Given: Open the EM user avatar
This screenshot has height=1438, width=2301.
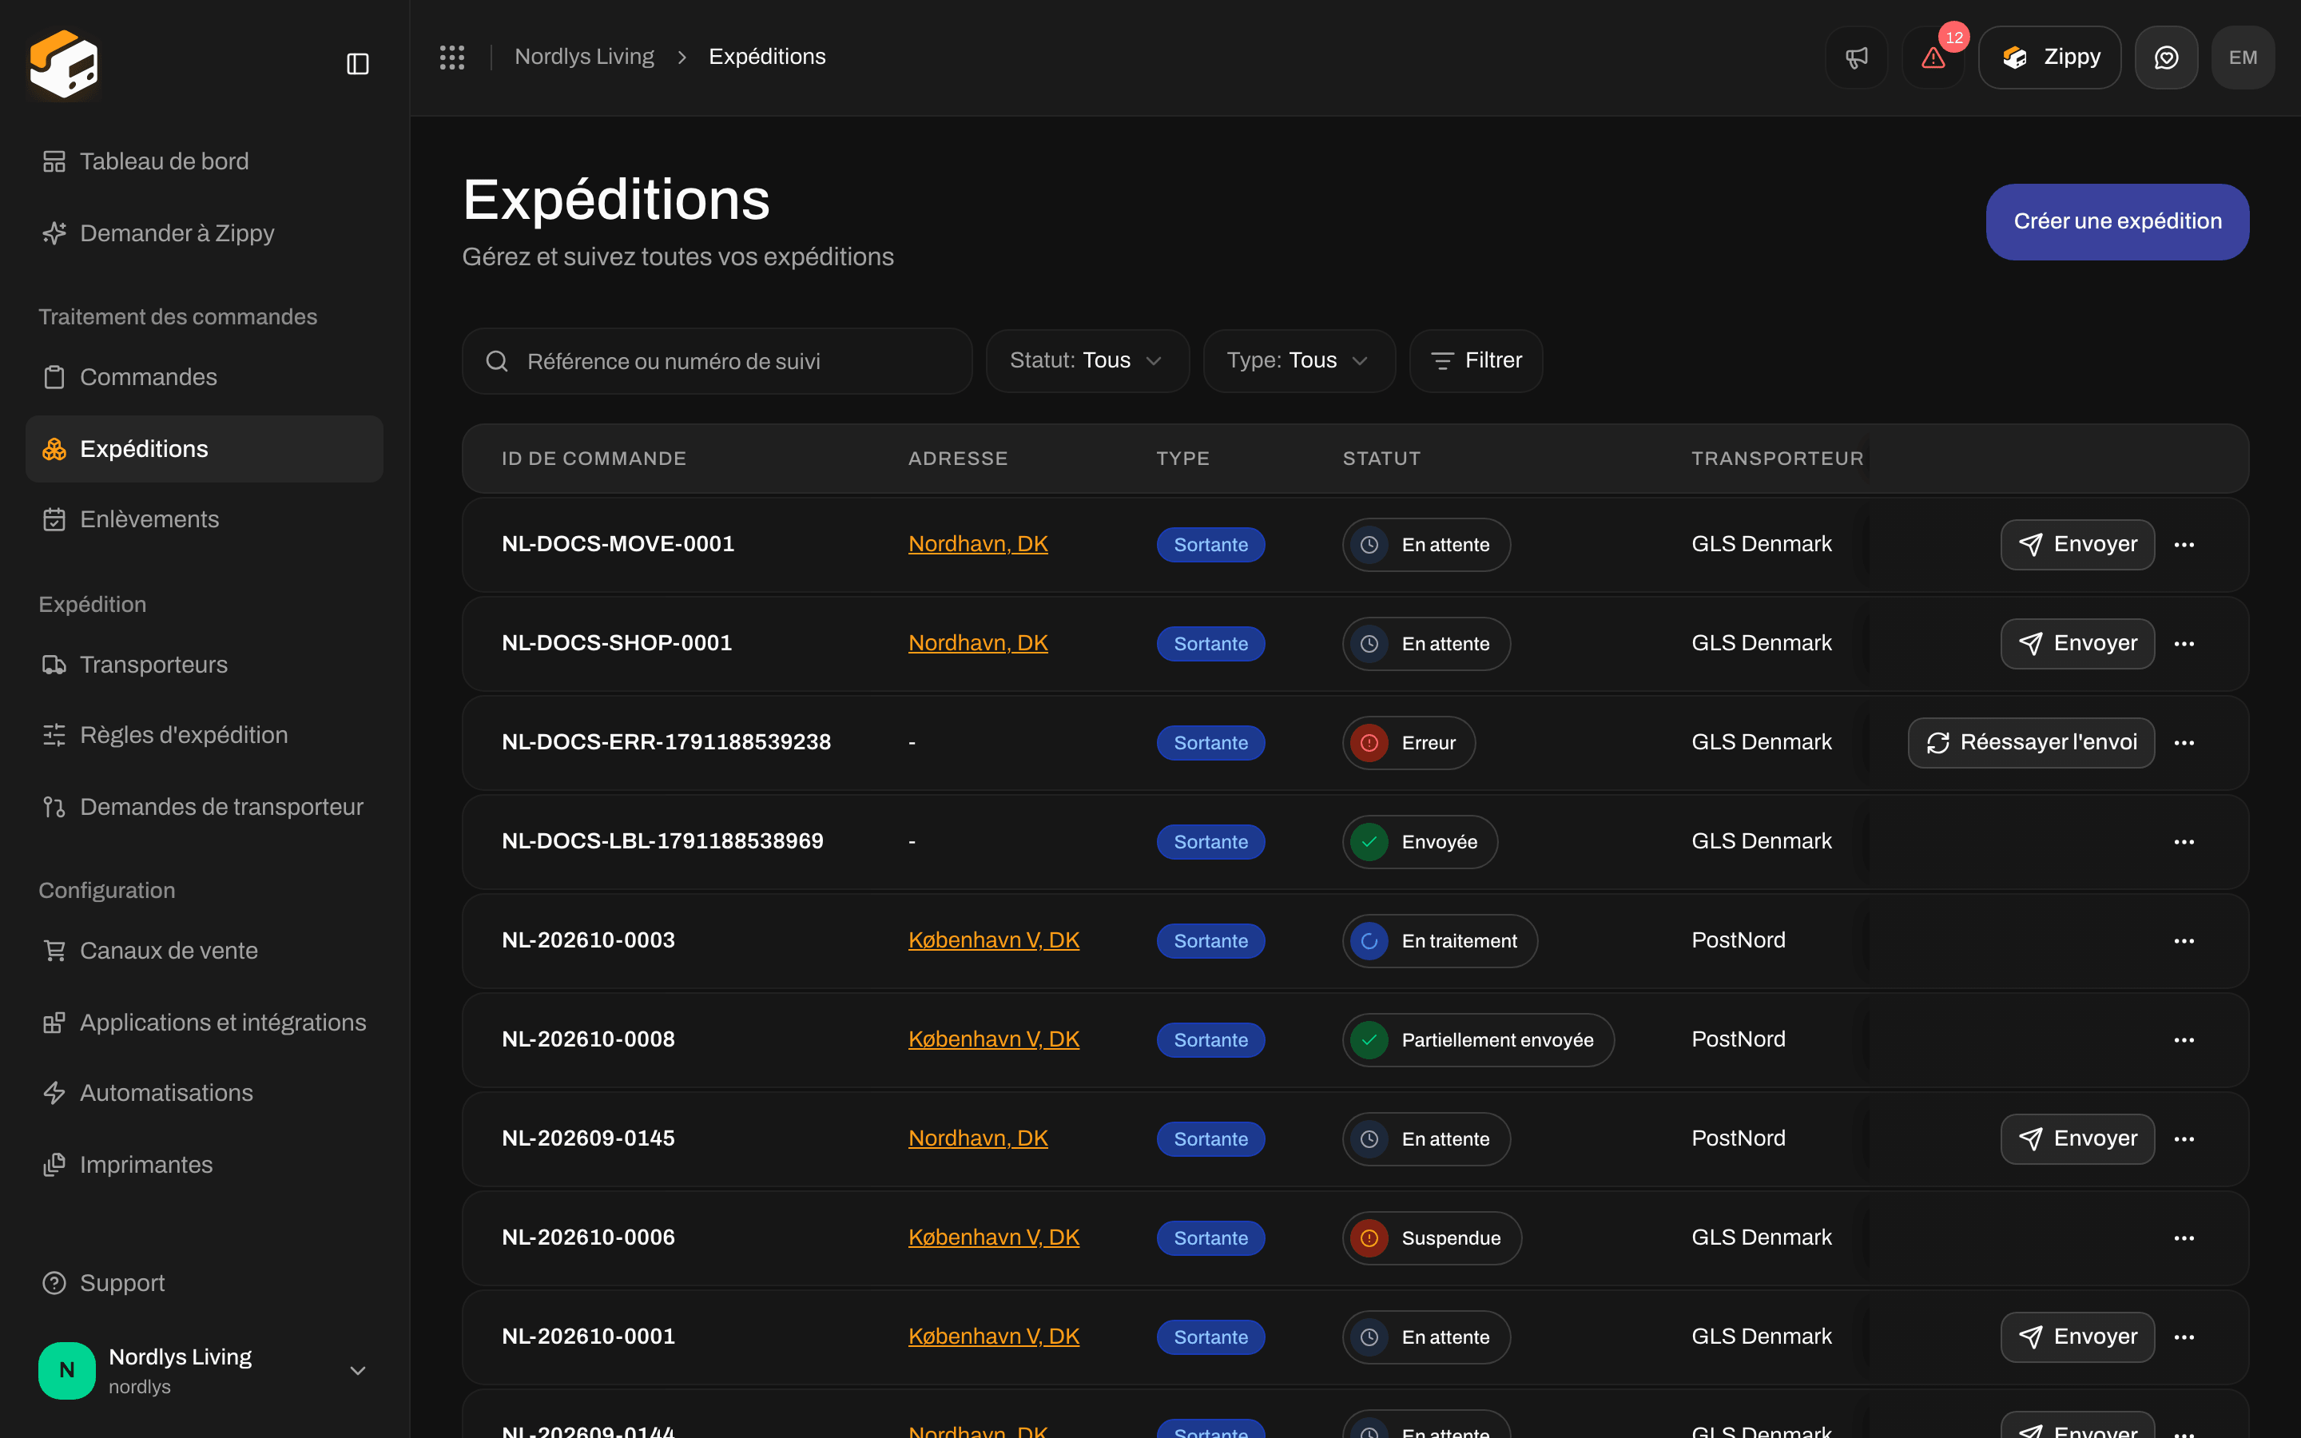Looking at the screenshot, I should point(2243,57).
